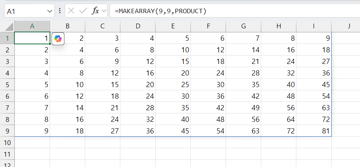Select cell F6 containing 36

pos(208,96)
